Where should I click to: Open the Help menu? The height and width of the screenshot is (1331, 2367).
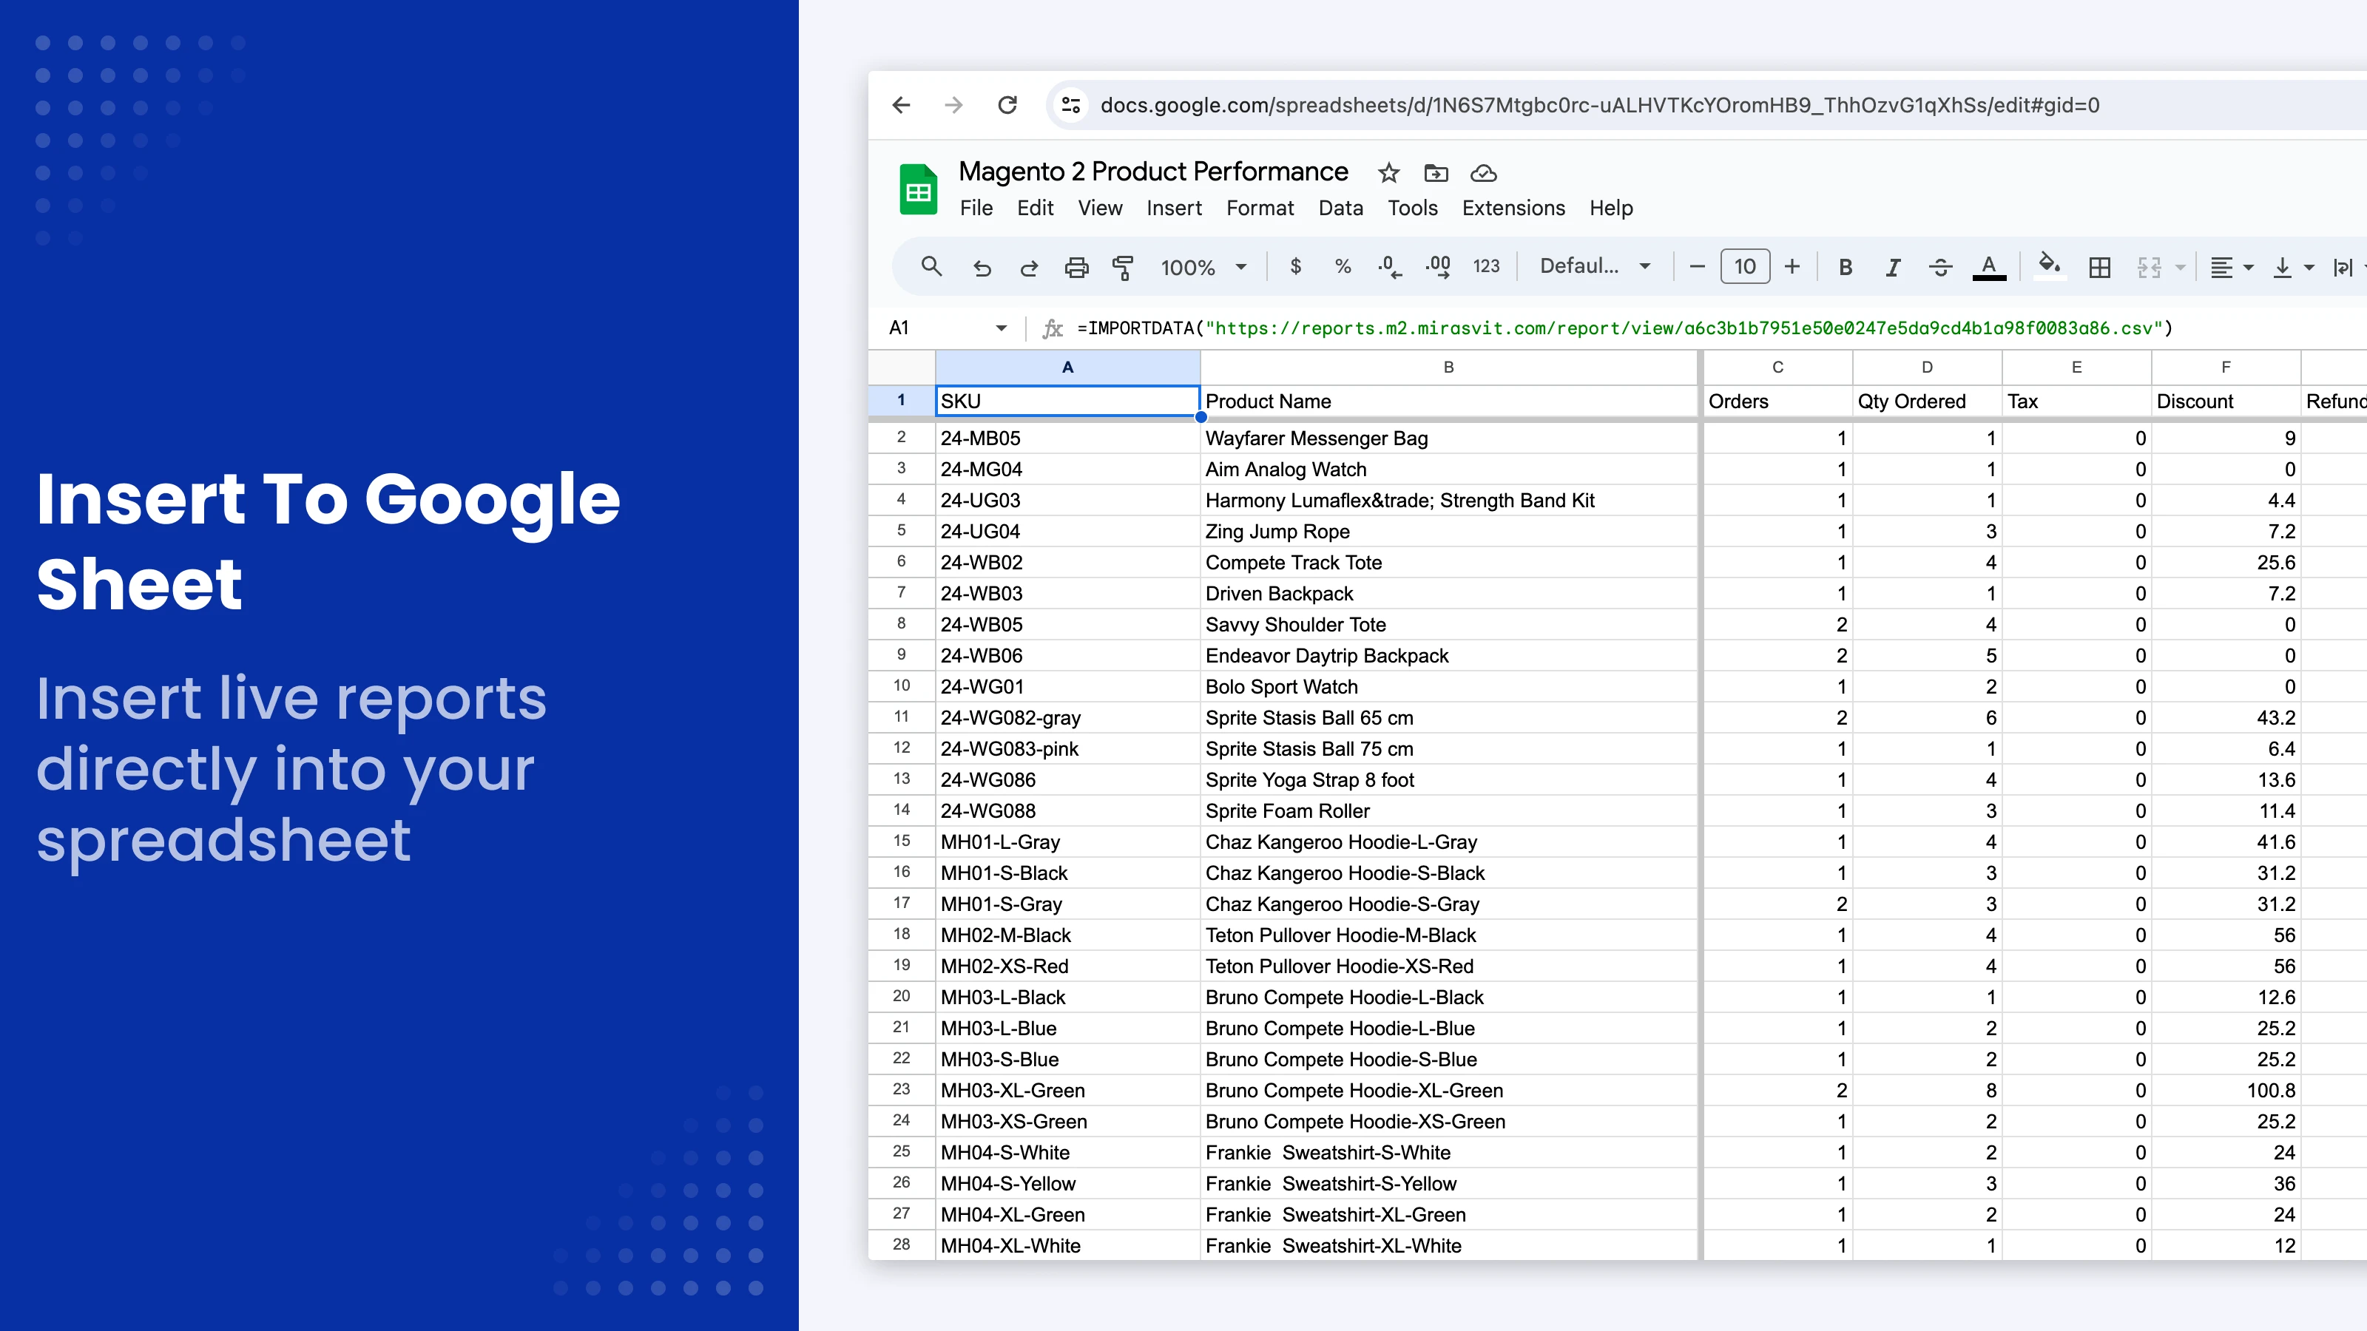point(1611,209)
